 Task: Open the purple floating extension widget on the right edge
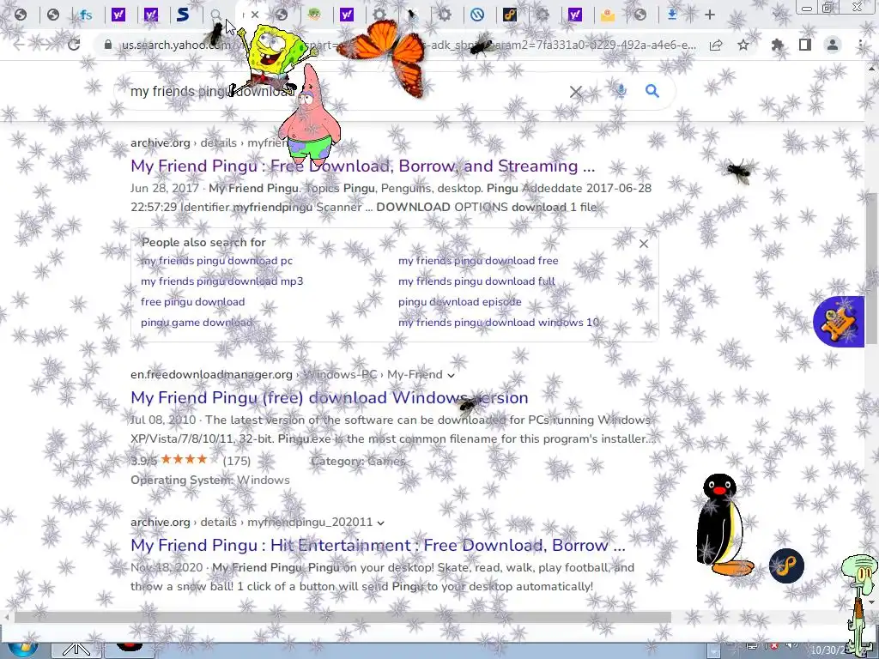coord(840,322)
